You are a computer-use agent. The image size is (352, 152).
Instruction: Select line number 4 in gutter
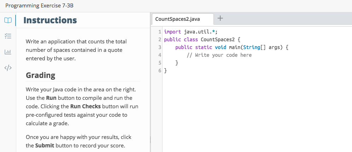(x=160, y=55)
